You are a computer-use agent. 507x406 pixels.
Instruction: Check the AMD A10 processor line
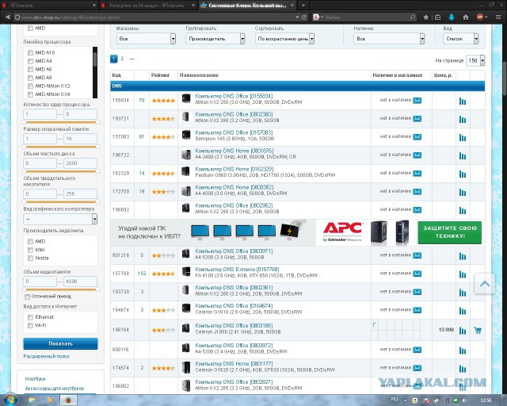pyautogui.click(x=30, y=53)
